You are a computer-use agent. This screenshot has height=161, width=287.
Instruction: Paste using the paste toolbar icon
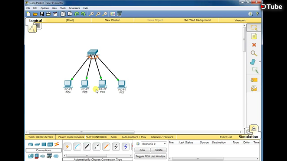click(x=70, y=14)
